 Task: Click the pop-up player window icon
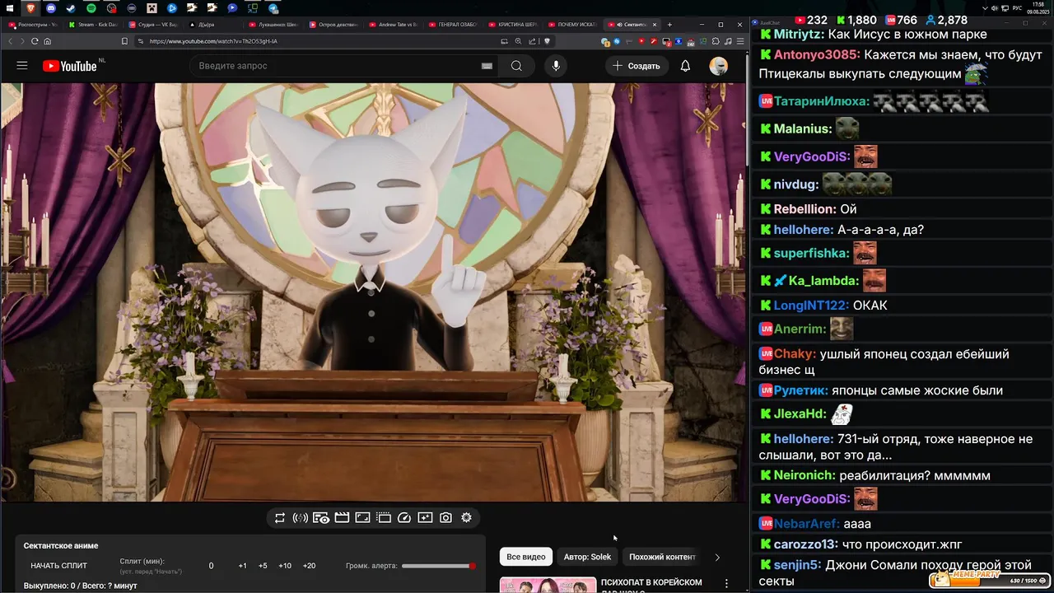[384, 517]
